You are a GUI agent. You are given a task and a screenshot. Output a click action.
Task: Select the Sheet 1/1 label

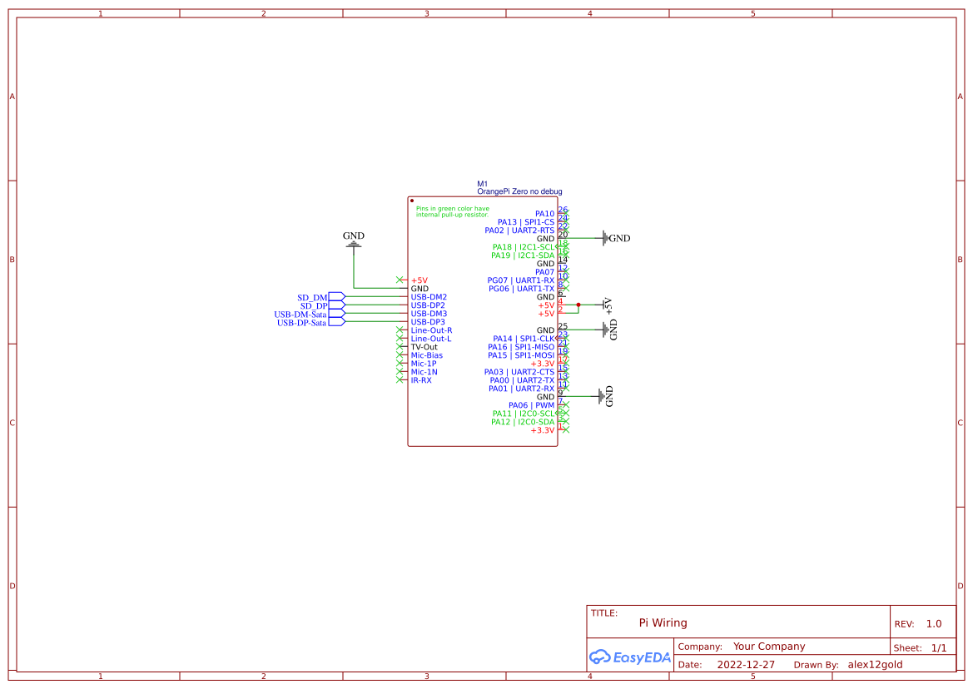921,647
